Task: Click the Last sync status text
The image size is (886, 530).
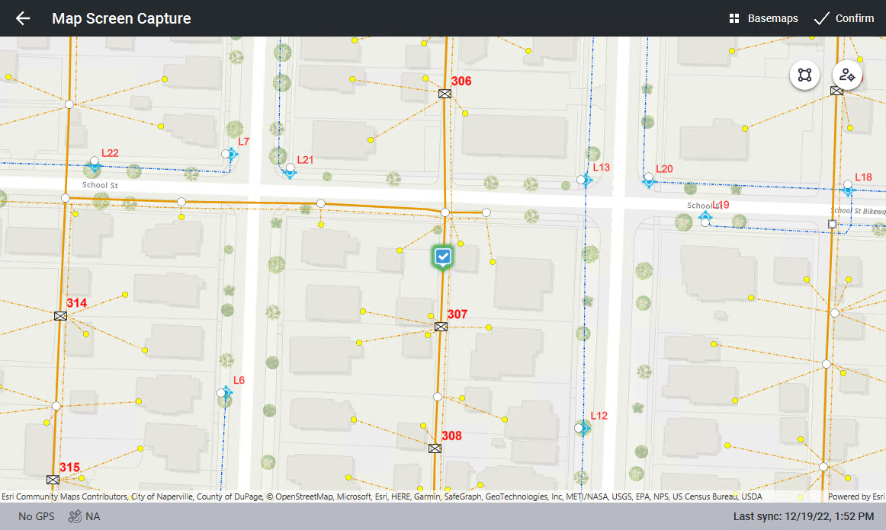Action: [x=803, y=516]
